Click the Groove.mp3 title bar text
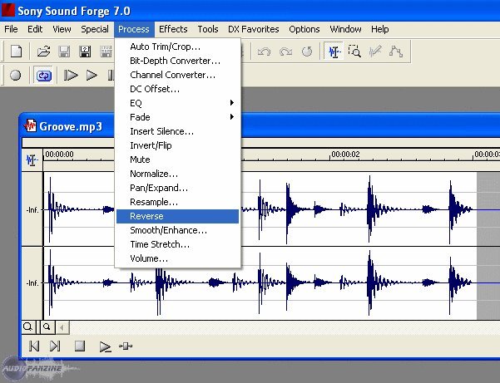This screenshot has width=500, height=383. pyautogui.click(x=71, y=126)
